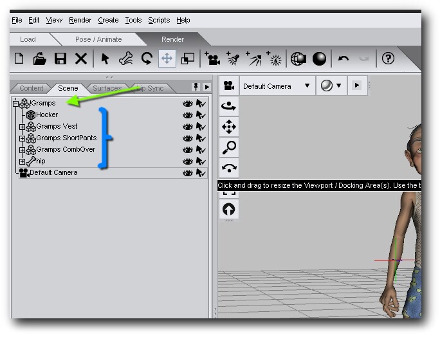Click the Render sphere icon

point(319,59)
